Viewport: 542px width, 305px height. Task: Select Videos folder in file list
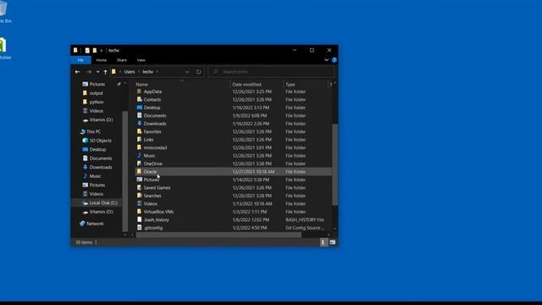pos(151,203)
